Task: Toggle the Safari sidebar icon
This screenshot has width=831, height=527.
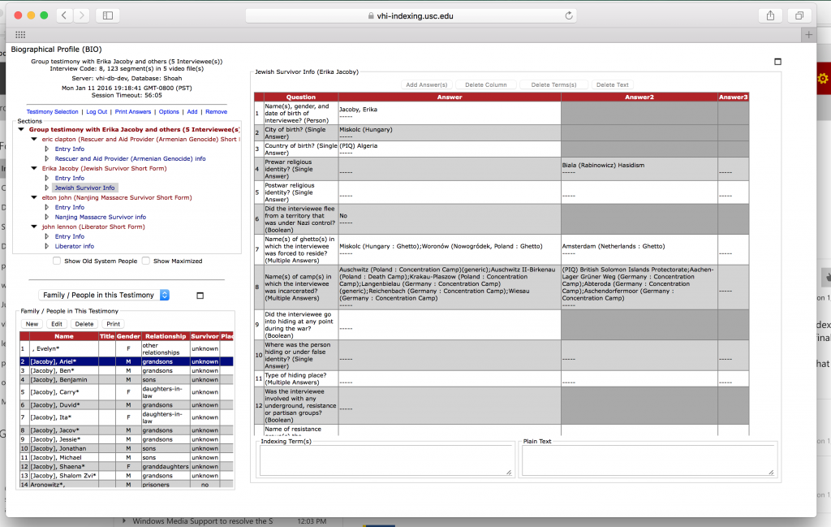Action: 108,15
